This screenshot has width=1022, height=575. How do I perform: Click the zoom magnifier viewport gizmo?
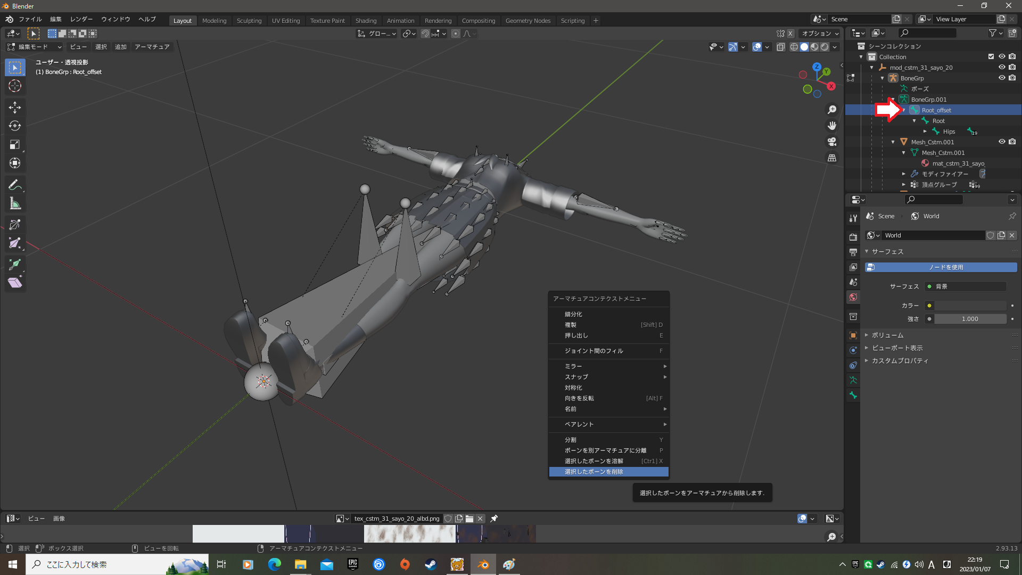(x=832, y=110)
